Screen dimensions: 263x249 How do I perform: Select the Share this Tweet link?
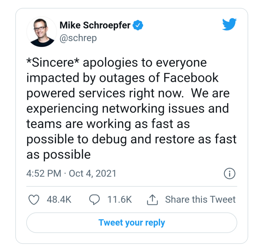click(200, 199)
